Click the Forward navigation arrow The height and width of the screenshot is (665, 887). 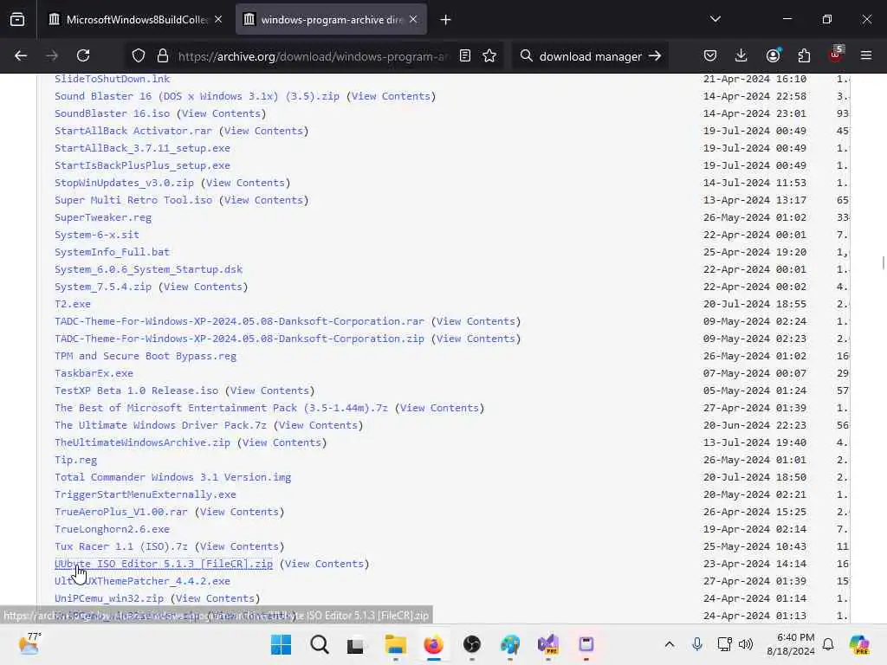[x=51, y=55]
